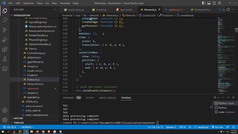This screenshot has height=134, width=238.
Task: Show the OUTPUT panel tab
Action: [x=90, y=98]
